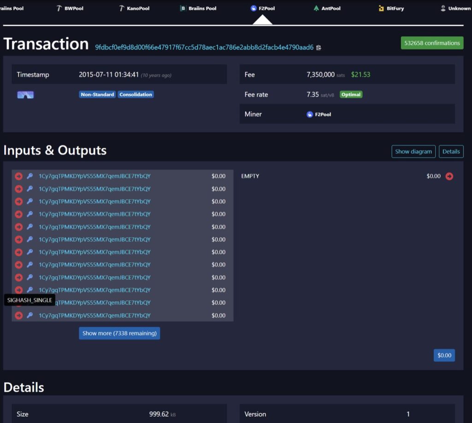Screen dimensions: 472x423
Task: Click the key icon on last input row
Action: point(29,315)
